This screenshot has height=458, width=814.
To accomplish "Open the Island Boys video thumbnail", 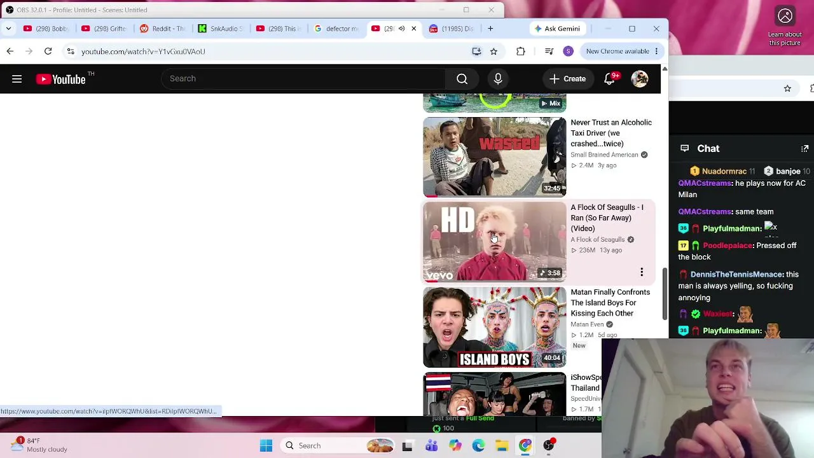I will pyautogui.click(x=494, y=327).
